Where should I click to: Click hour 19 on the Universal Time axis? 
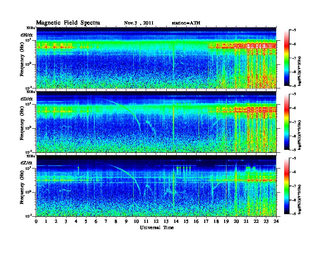[x=226, y=221]
